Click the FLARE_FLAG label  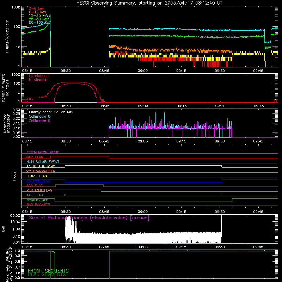37,176
